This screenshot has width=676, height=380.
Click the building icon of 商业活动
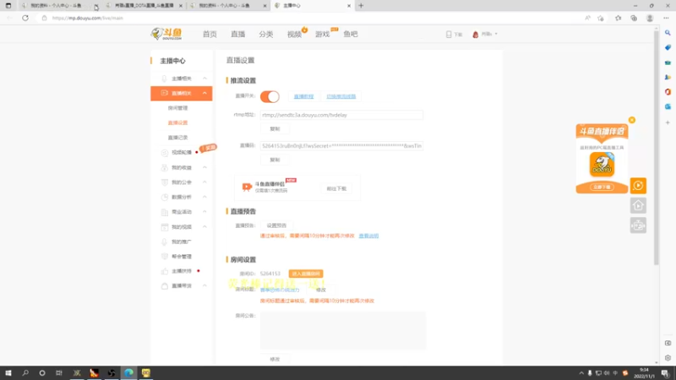click(164, 212)
